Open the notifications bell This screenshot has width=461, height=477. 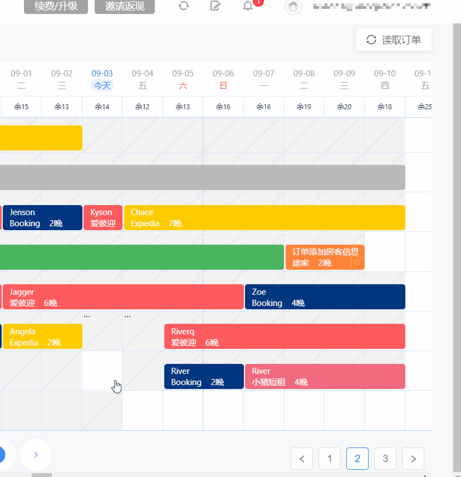[248, 6]
